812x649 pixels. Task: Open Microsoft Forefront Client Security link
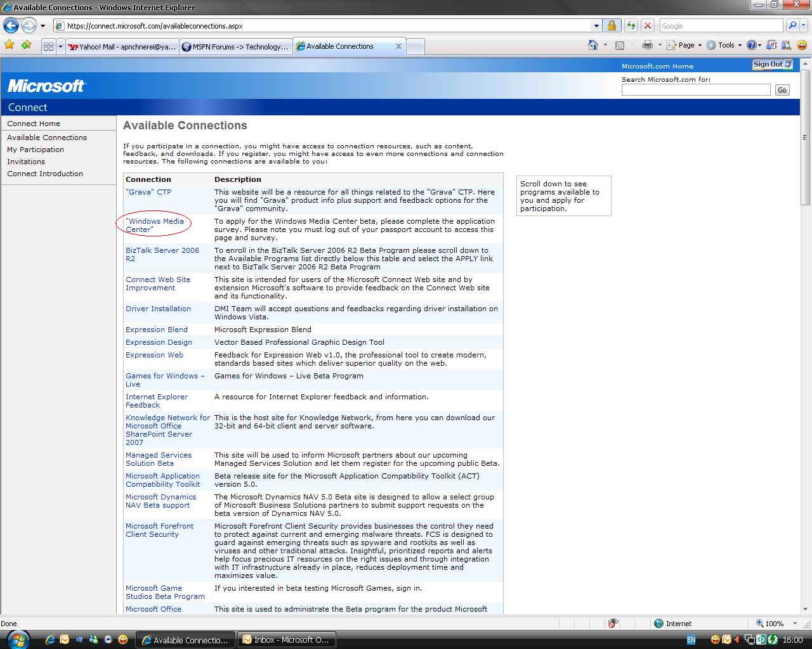(x=159, y=530)
